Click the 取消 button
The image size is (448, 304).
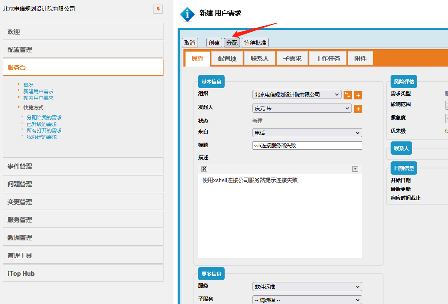(190, 43)
